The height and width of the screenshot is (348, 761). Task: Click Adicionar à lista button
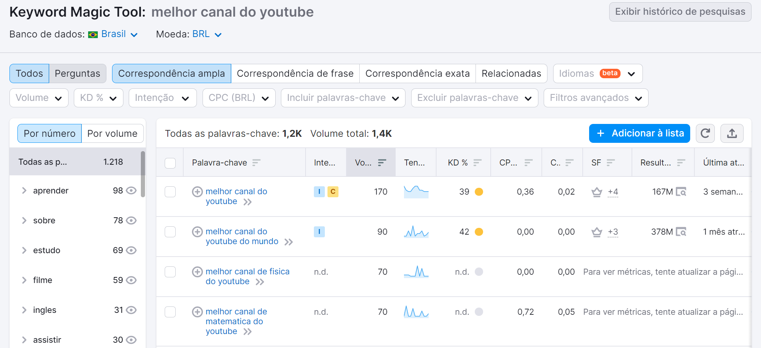coord(639,133)
